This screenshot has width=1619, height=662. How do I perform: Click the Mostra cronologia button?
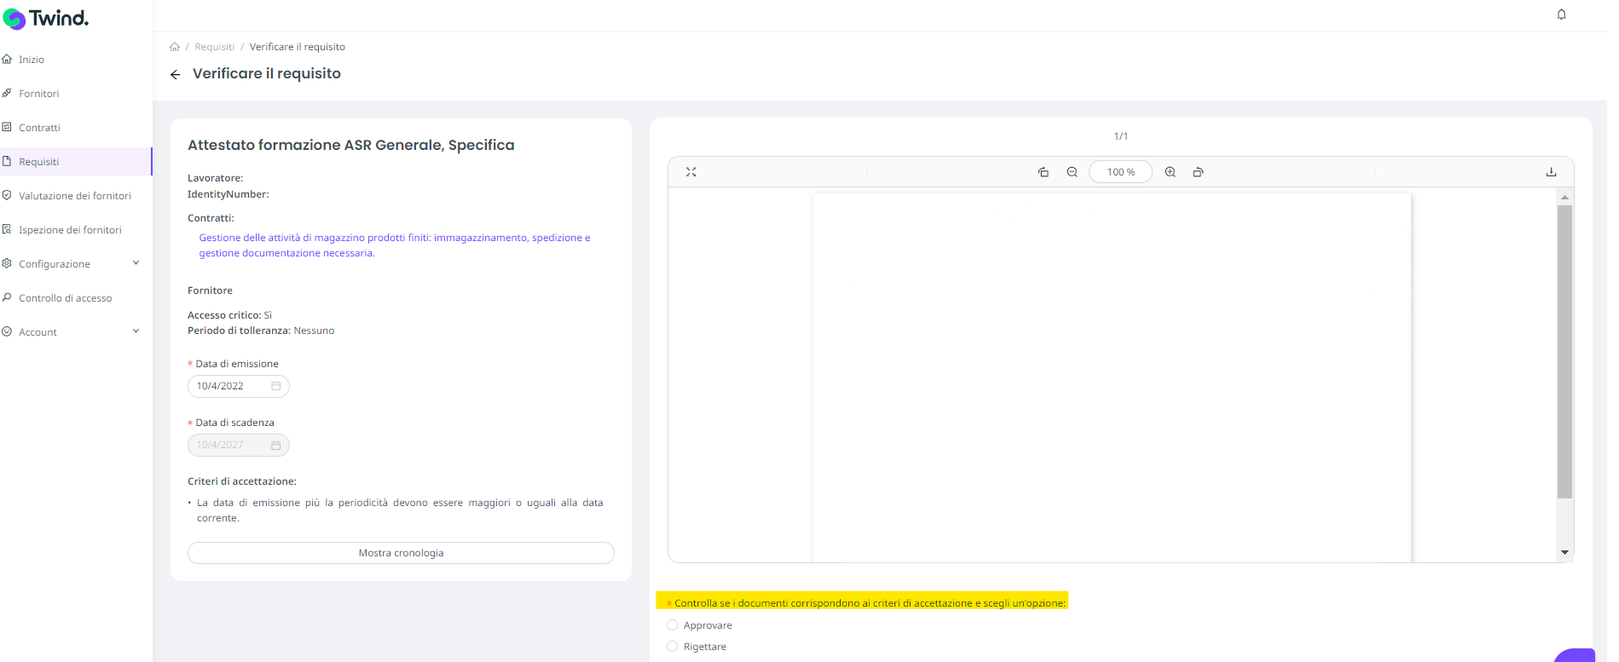[x=401, y=553]
